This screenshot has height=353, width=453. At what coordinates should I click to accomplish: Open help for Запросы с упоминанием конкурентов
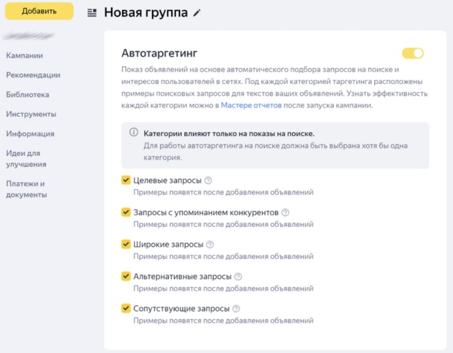(285, 213)
